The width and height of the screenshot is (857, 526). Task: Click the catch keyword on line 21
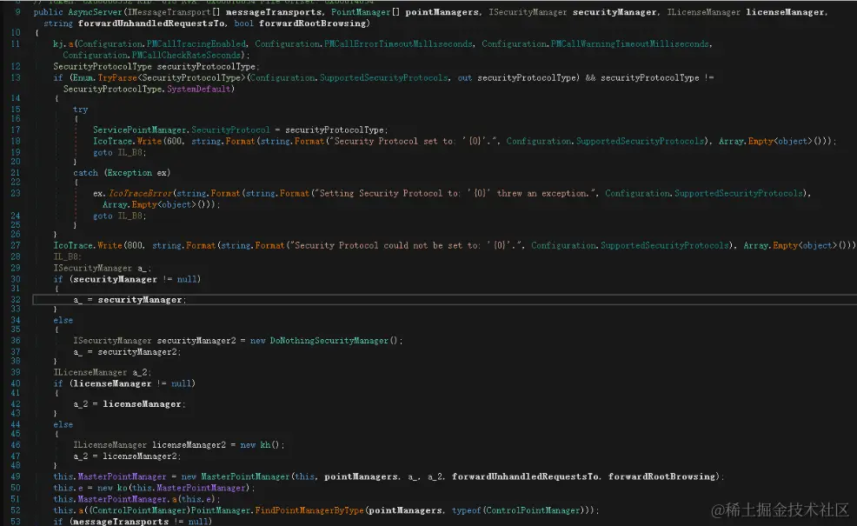85,173
